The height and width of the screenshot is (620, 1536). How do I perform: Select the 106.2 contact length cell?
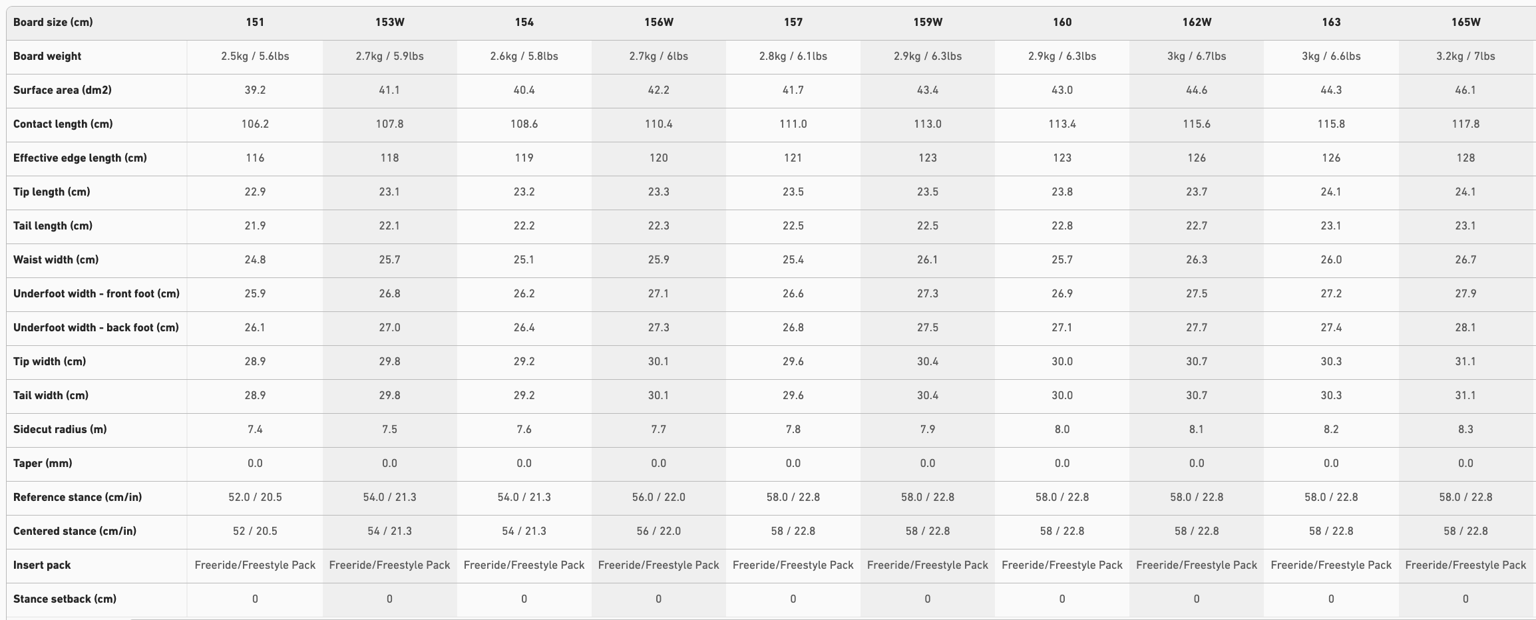(x=255, y=124)
